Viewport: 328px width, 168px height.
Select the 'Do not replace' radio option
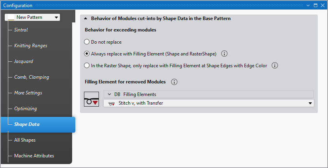pos(87,42)
